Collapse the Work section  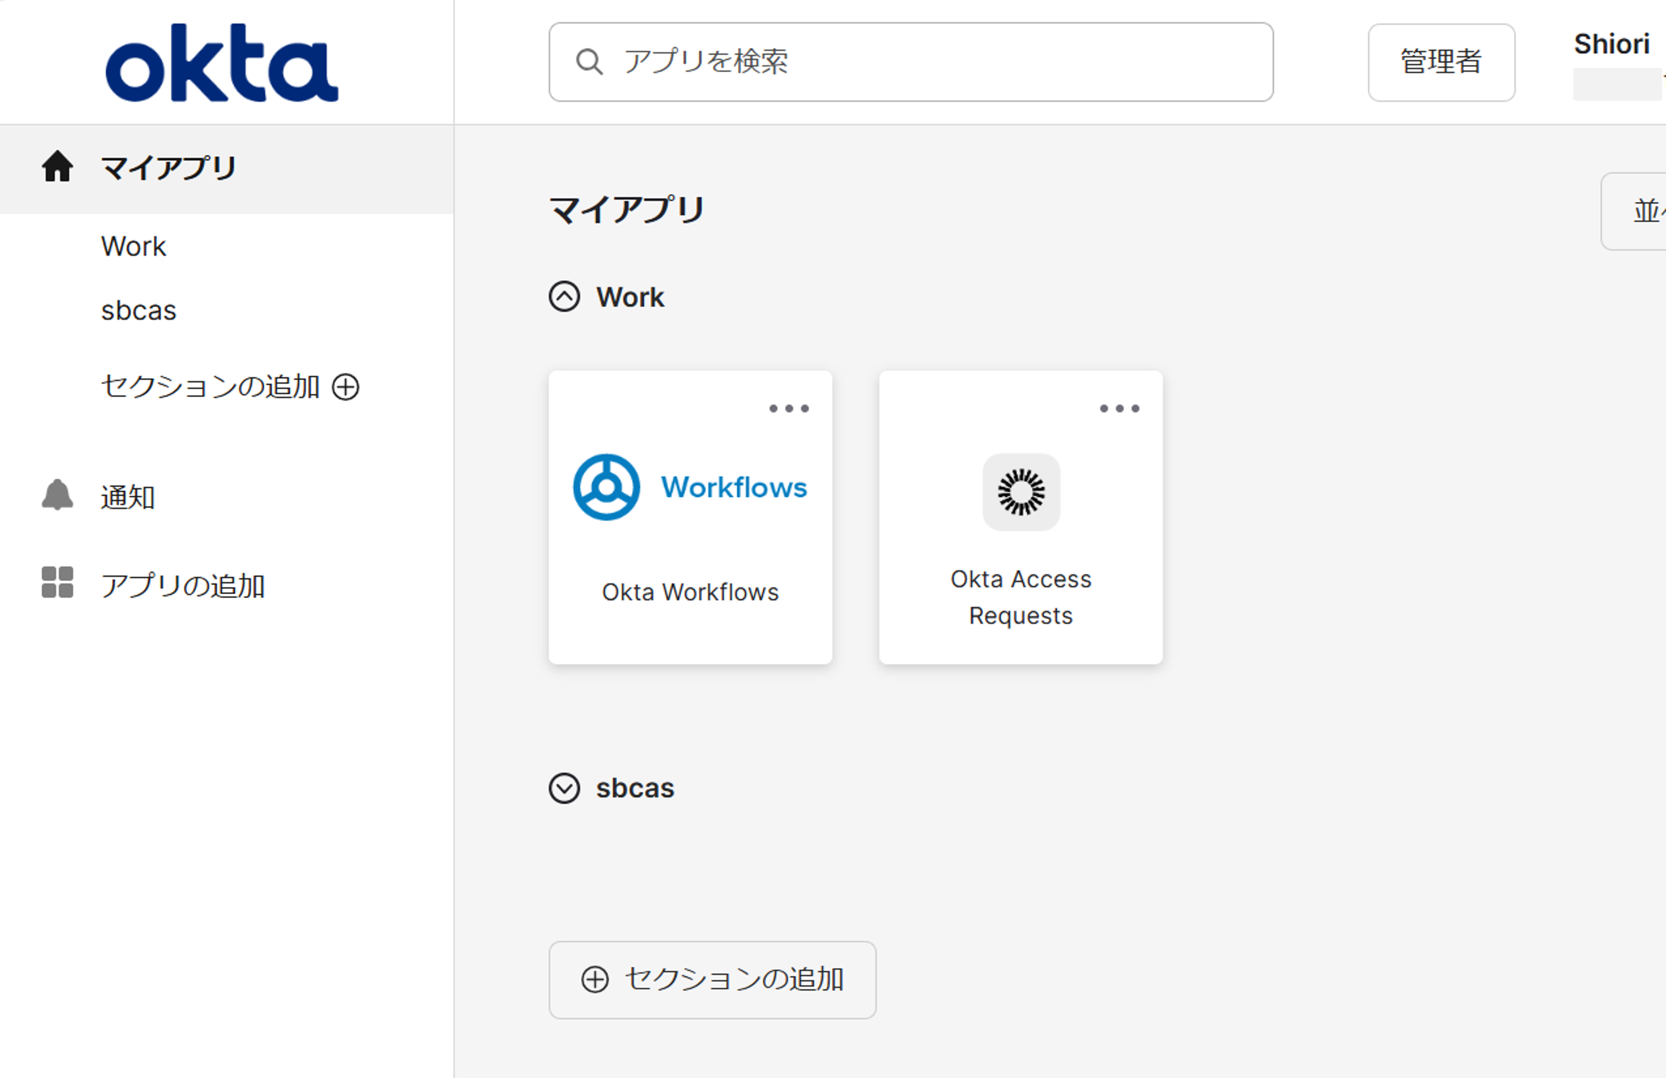point(564,297)
